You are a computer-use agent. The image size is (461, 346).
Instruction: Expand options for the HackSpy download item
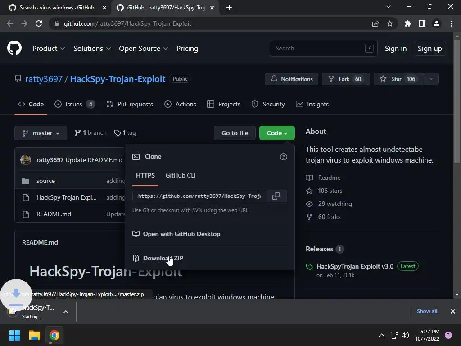(x=66, y=312)
